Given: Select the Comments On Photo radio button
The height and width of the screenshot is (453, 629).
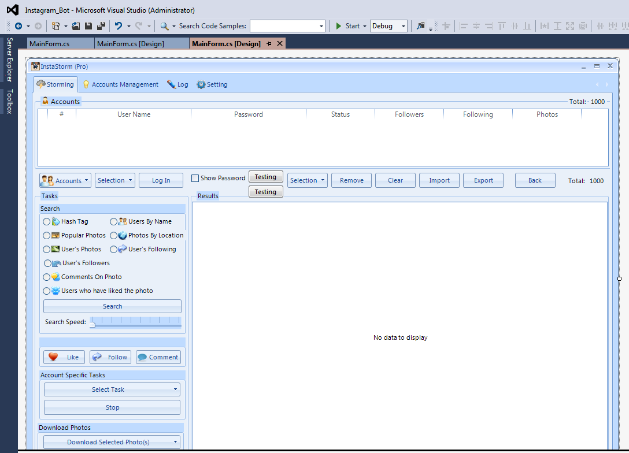Looking at the screenshot, I should 46,277.
